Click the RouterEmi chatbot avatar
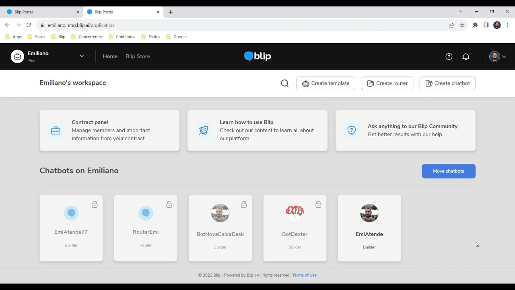The height and width of the screenshot is (290, 515). pyautogui.click(x=146, y=213)
